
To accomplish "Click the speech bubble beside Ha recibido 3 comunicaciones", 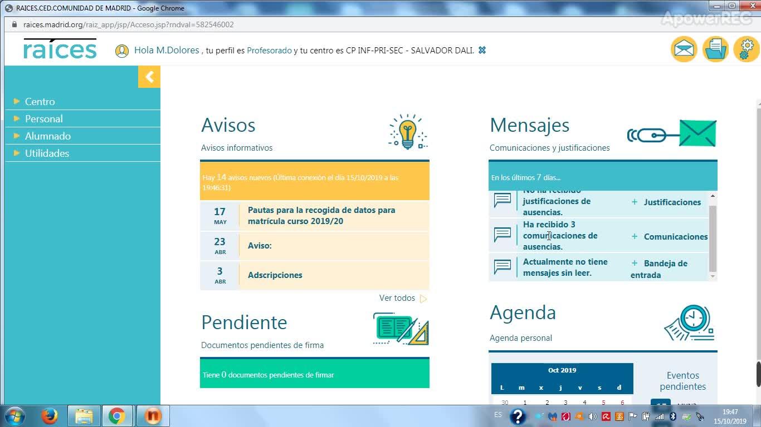I will point(503,235).
